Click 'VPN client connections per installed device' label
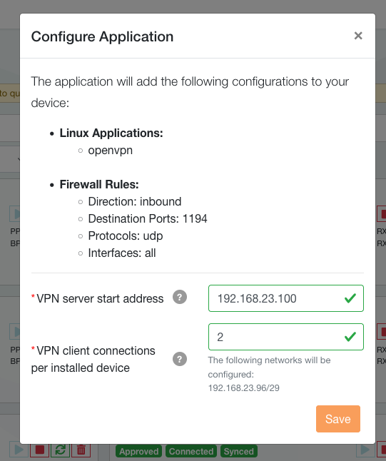The width and height of the screenshot is (386, 461). tap(93, 359)
